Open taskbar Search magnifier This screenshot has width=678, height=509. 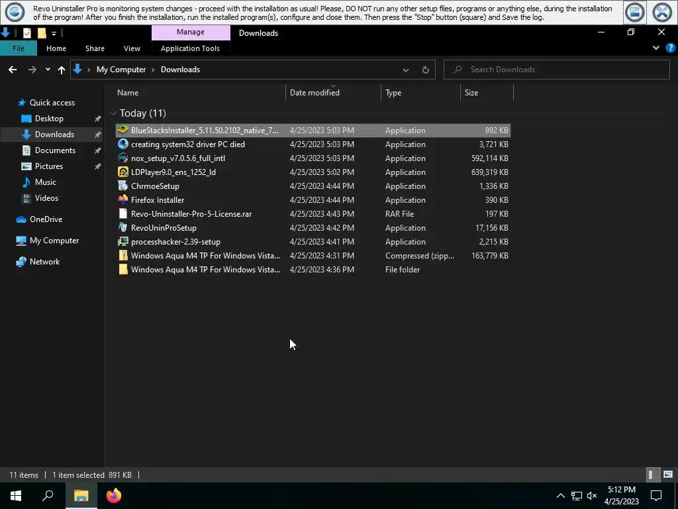coord(48,496)
